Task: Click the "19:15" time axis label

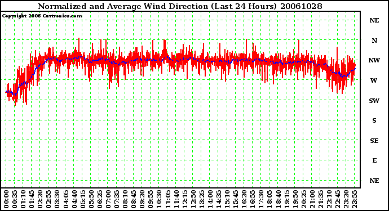Action: pos(286,199)
